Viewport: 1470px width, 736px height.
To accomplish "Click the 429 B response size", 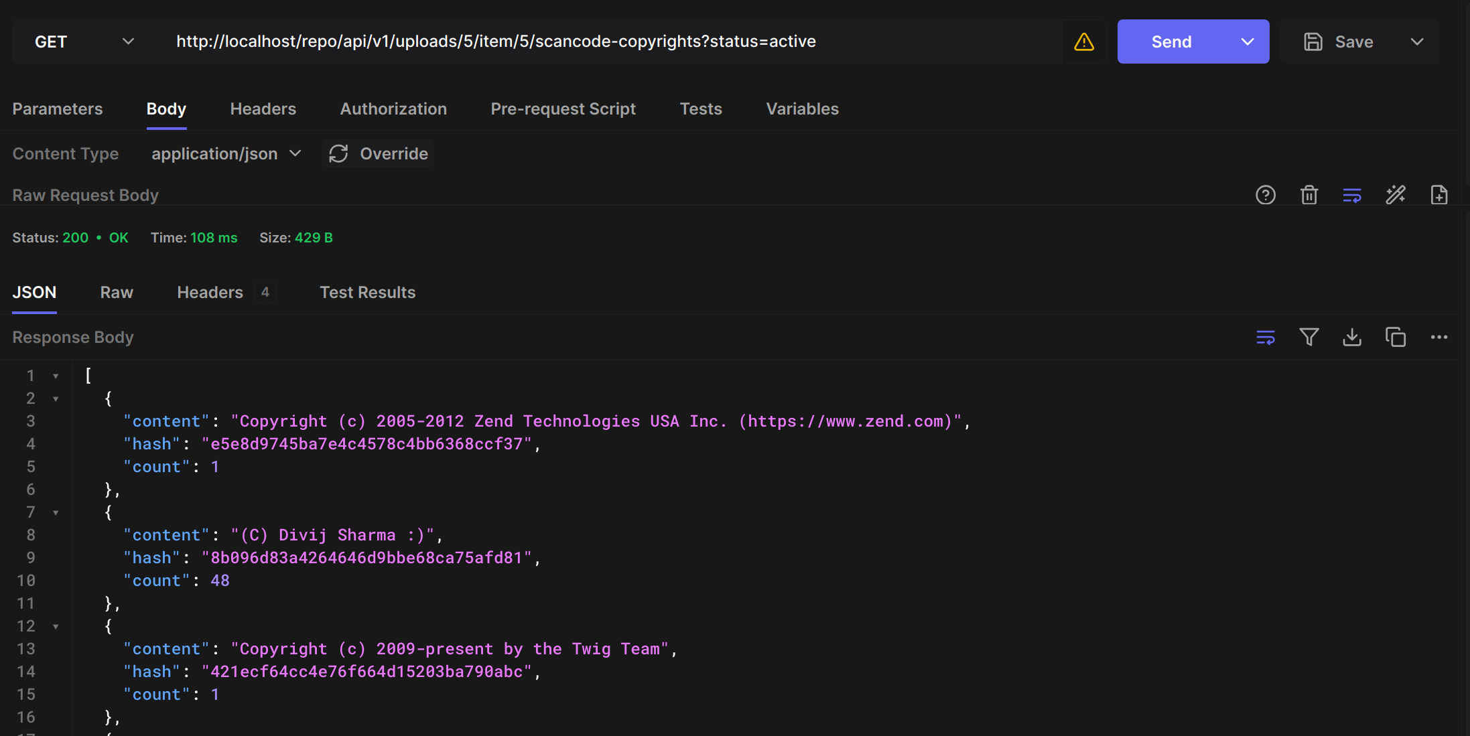I will [314, 238].
